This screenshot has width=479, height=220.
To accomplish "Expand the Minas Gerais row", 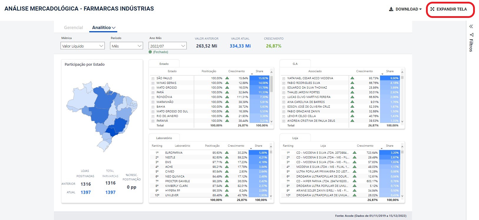I will tap(153, 83).
